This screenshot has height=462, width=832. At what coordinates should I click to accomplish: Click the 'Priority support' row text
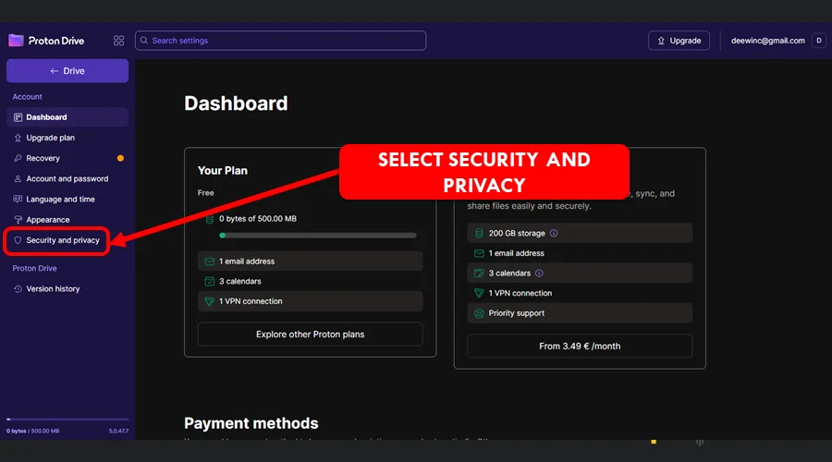[x=516, y=313]
